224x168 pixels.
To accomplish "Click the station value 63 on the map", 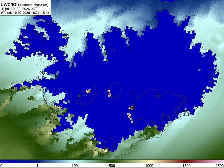I will pos(12,55).
